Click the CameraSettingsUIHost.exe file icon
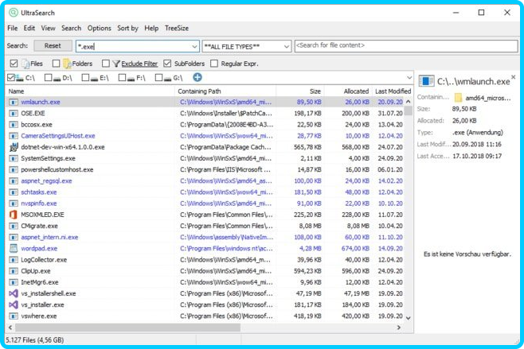The width and height of the screenshot is (524, 349). tap(13, 136)
